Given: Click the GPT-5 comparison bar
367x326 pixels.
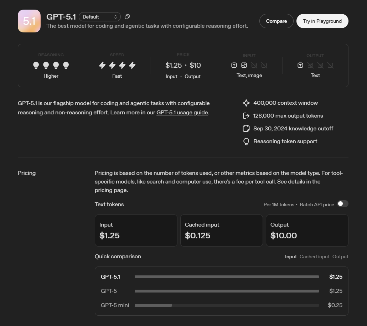Looking at the screenshot, I should click(227, 291).
